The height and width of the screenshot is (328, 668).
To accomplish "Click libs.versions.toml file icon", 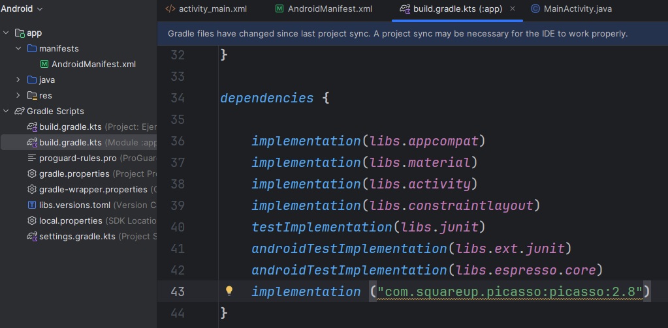I will click(x=32, y=205).
